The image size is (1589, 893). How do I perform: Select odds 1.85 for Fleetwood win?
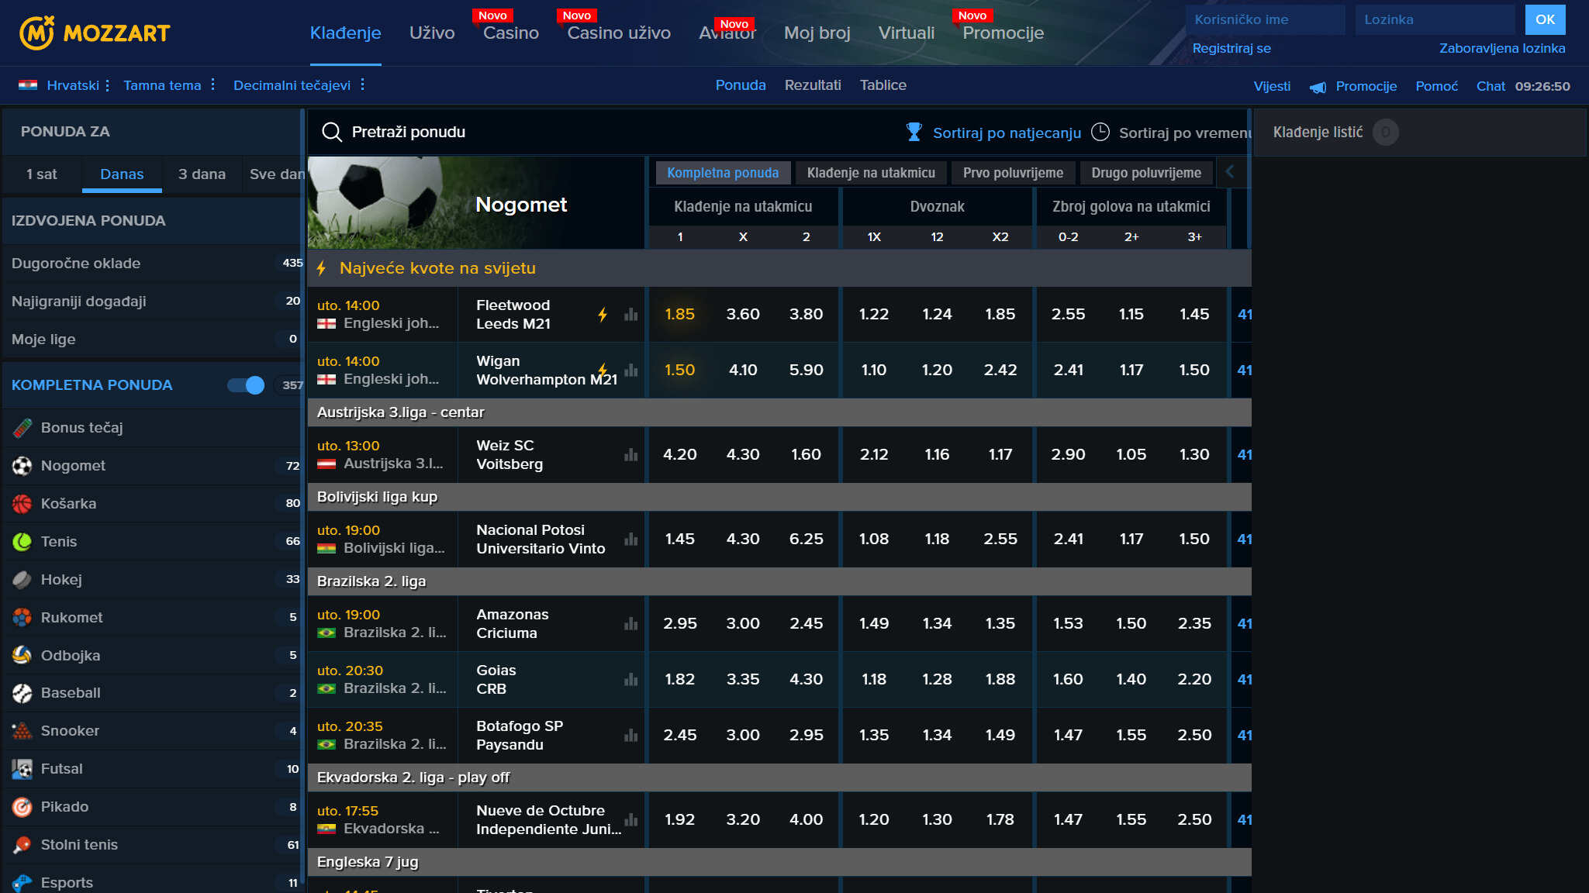pyautogui.click(x=679, y=315)
